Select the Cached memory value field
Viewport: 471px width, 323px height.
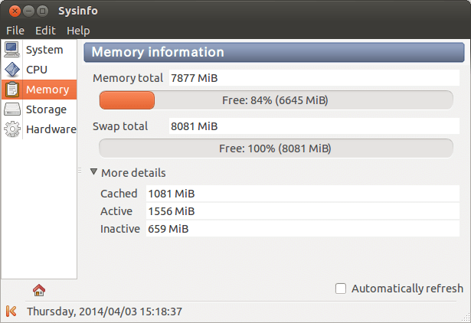point(303,194)
